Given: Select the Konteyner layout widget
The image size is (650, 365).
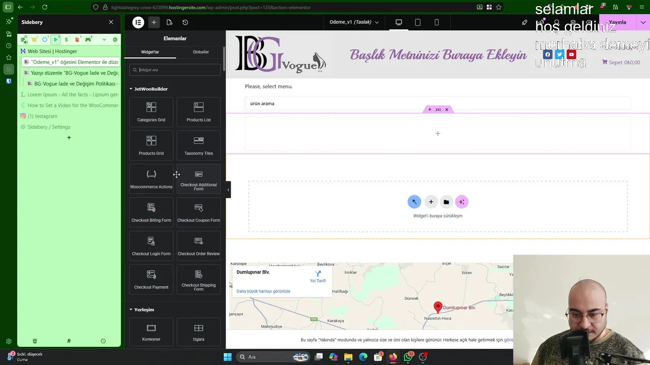Looking at the screenshot, I should [x=151, y=332].
